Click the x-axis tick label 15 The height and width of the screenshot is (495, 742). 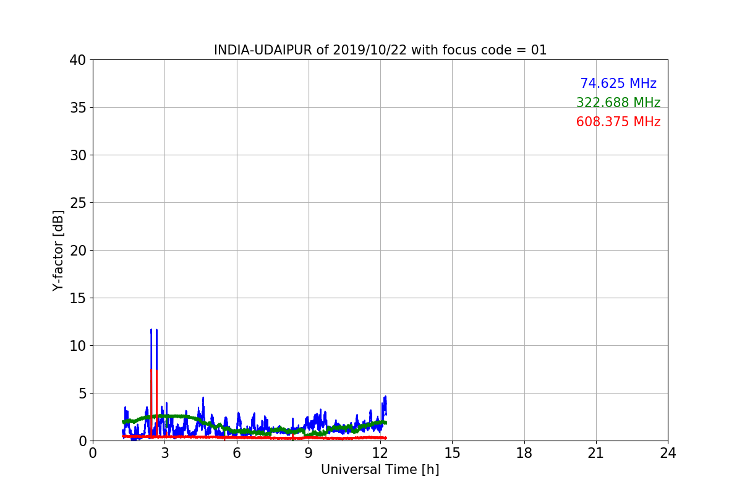pyautogui.click(x=452, y=453)
